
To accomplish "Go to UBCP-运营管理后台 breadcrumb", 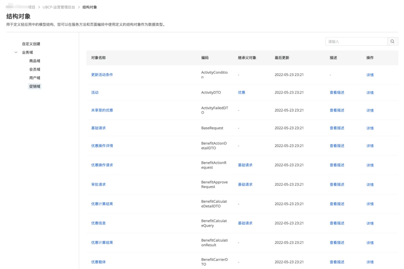I will [59, 7].
